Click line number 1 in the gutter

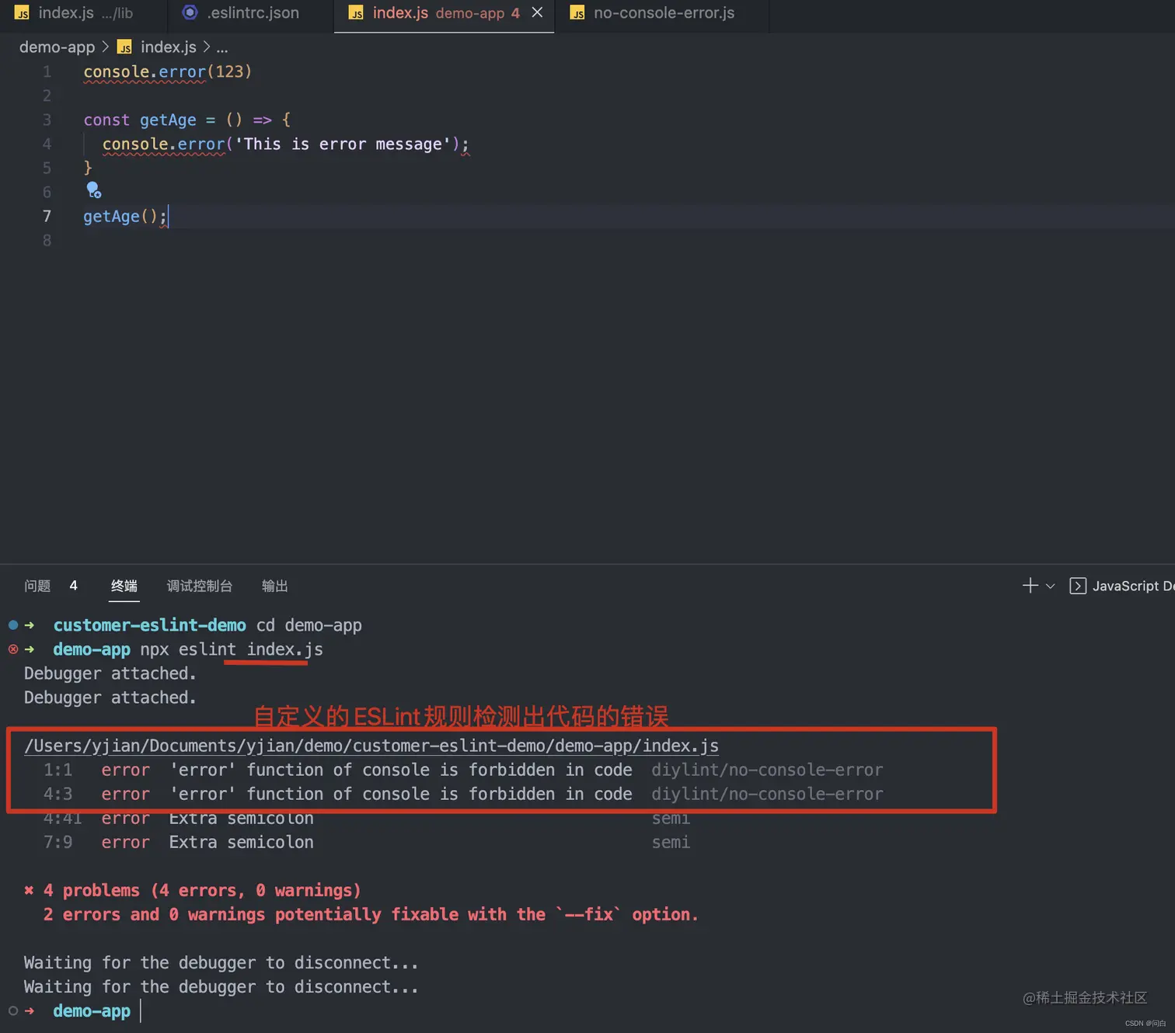point(47,71)
